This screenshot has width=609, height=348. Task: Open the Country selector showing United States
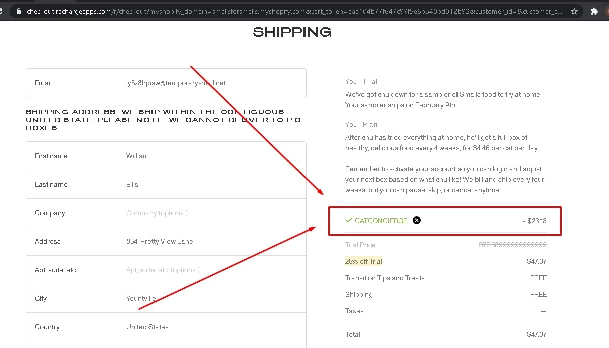[166, 327]
